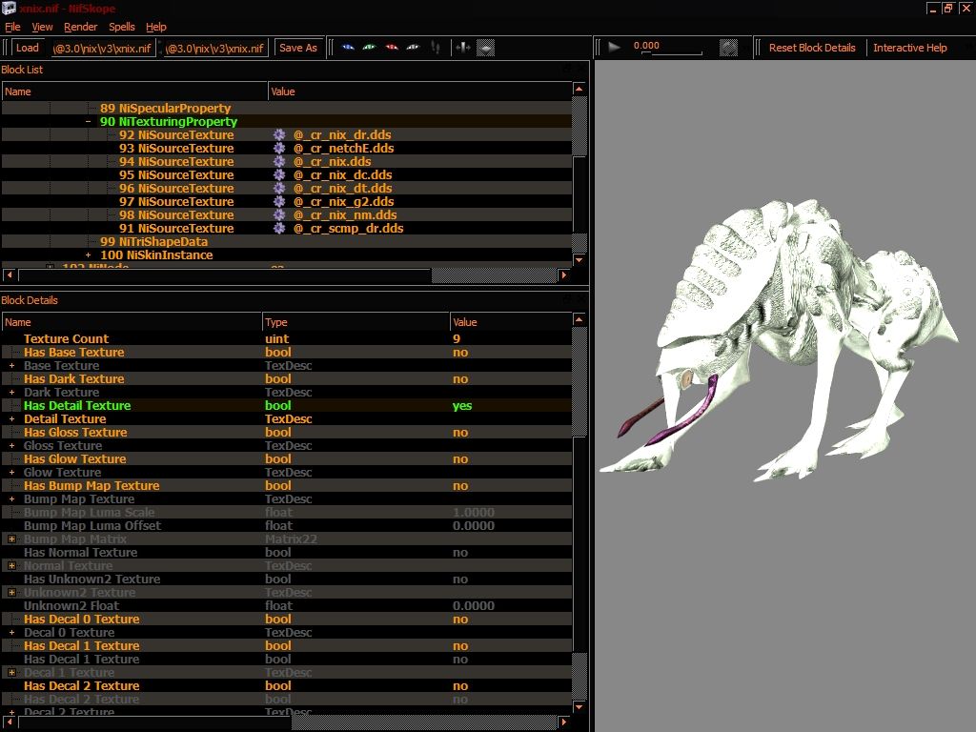
Task: Expand the Decal 0 Texture row
Action: click(11, 633)
